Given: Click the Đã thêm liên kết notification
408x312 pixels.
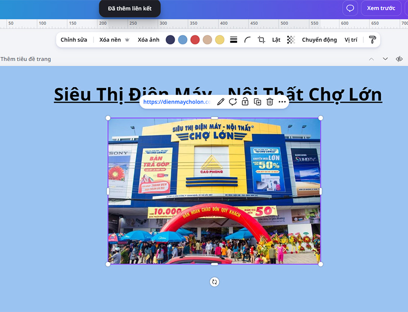Looking at the screenshot, I should [130, 9].
